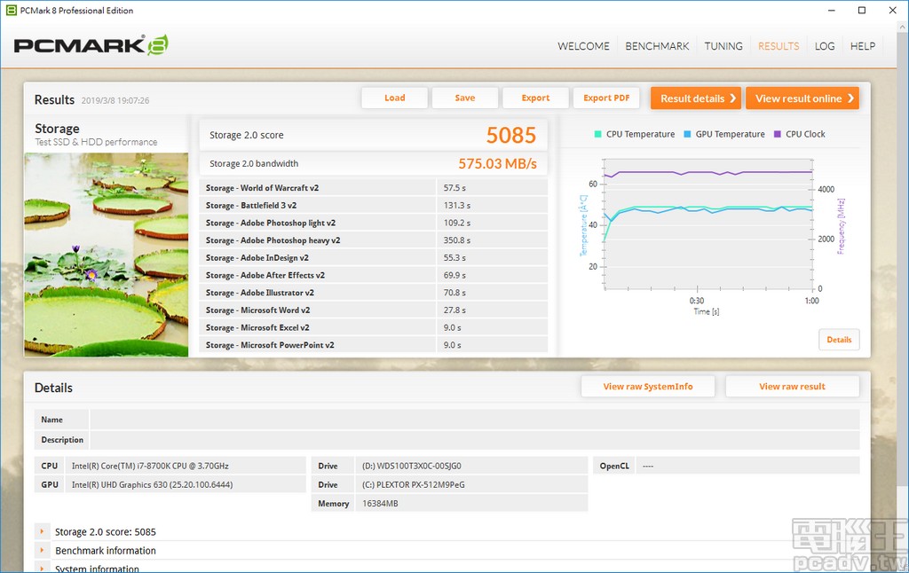This screenshot has width=909, height=573.
Task: Click the Load button
Action: click(394, 98)
